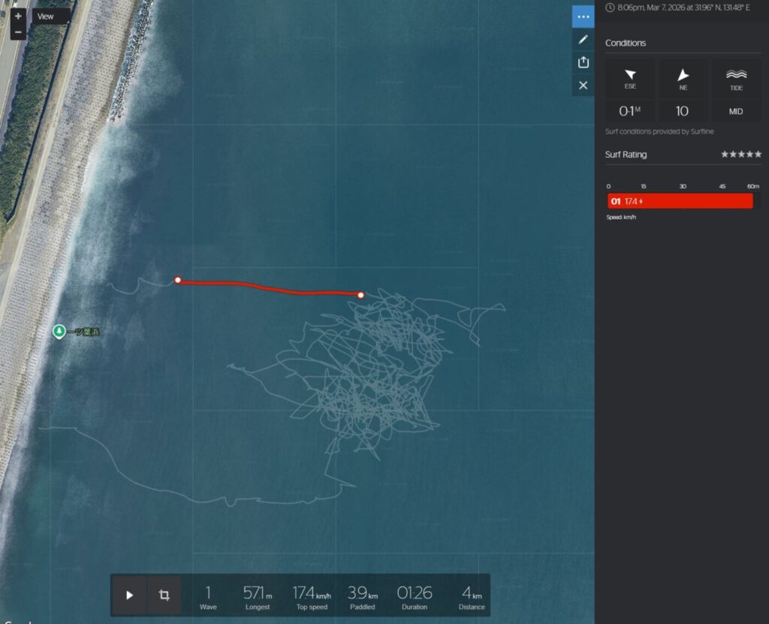Click the NE wind direction icon
The image size is (769, 624).
click(683, 75)
